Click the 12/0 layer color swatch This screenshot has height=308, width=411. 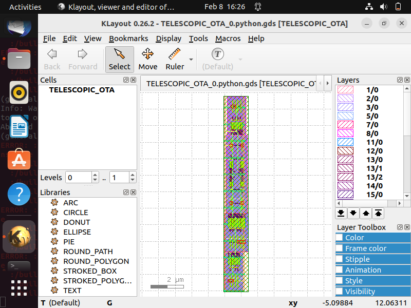pos(345,151)
